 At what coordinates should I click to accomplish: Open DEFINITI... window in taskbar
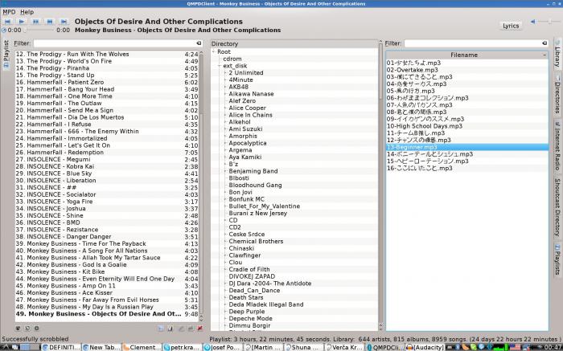[x=61, y=347]
